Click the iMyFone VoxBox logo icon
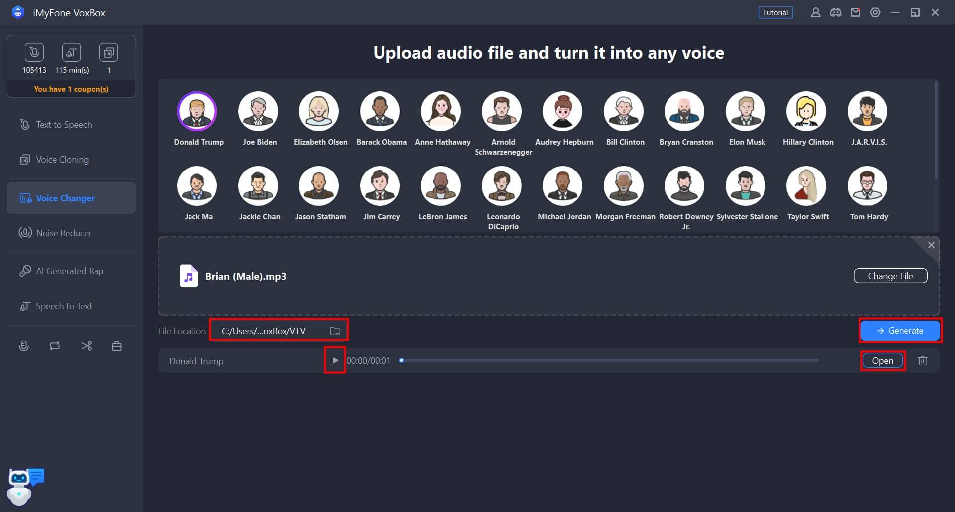Image resolution: width=955 pixels, height=512 pixels. coord(18,12)
